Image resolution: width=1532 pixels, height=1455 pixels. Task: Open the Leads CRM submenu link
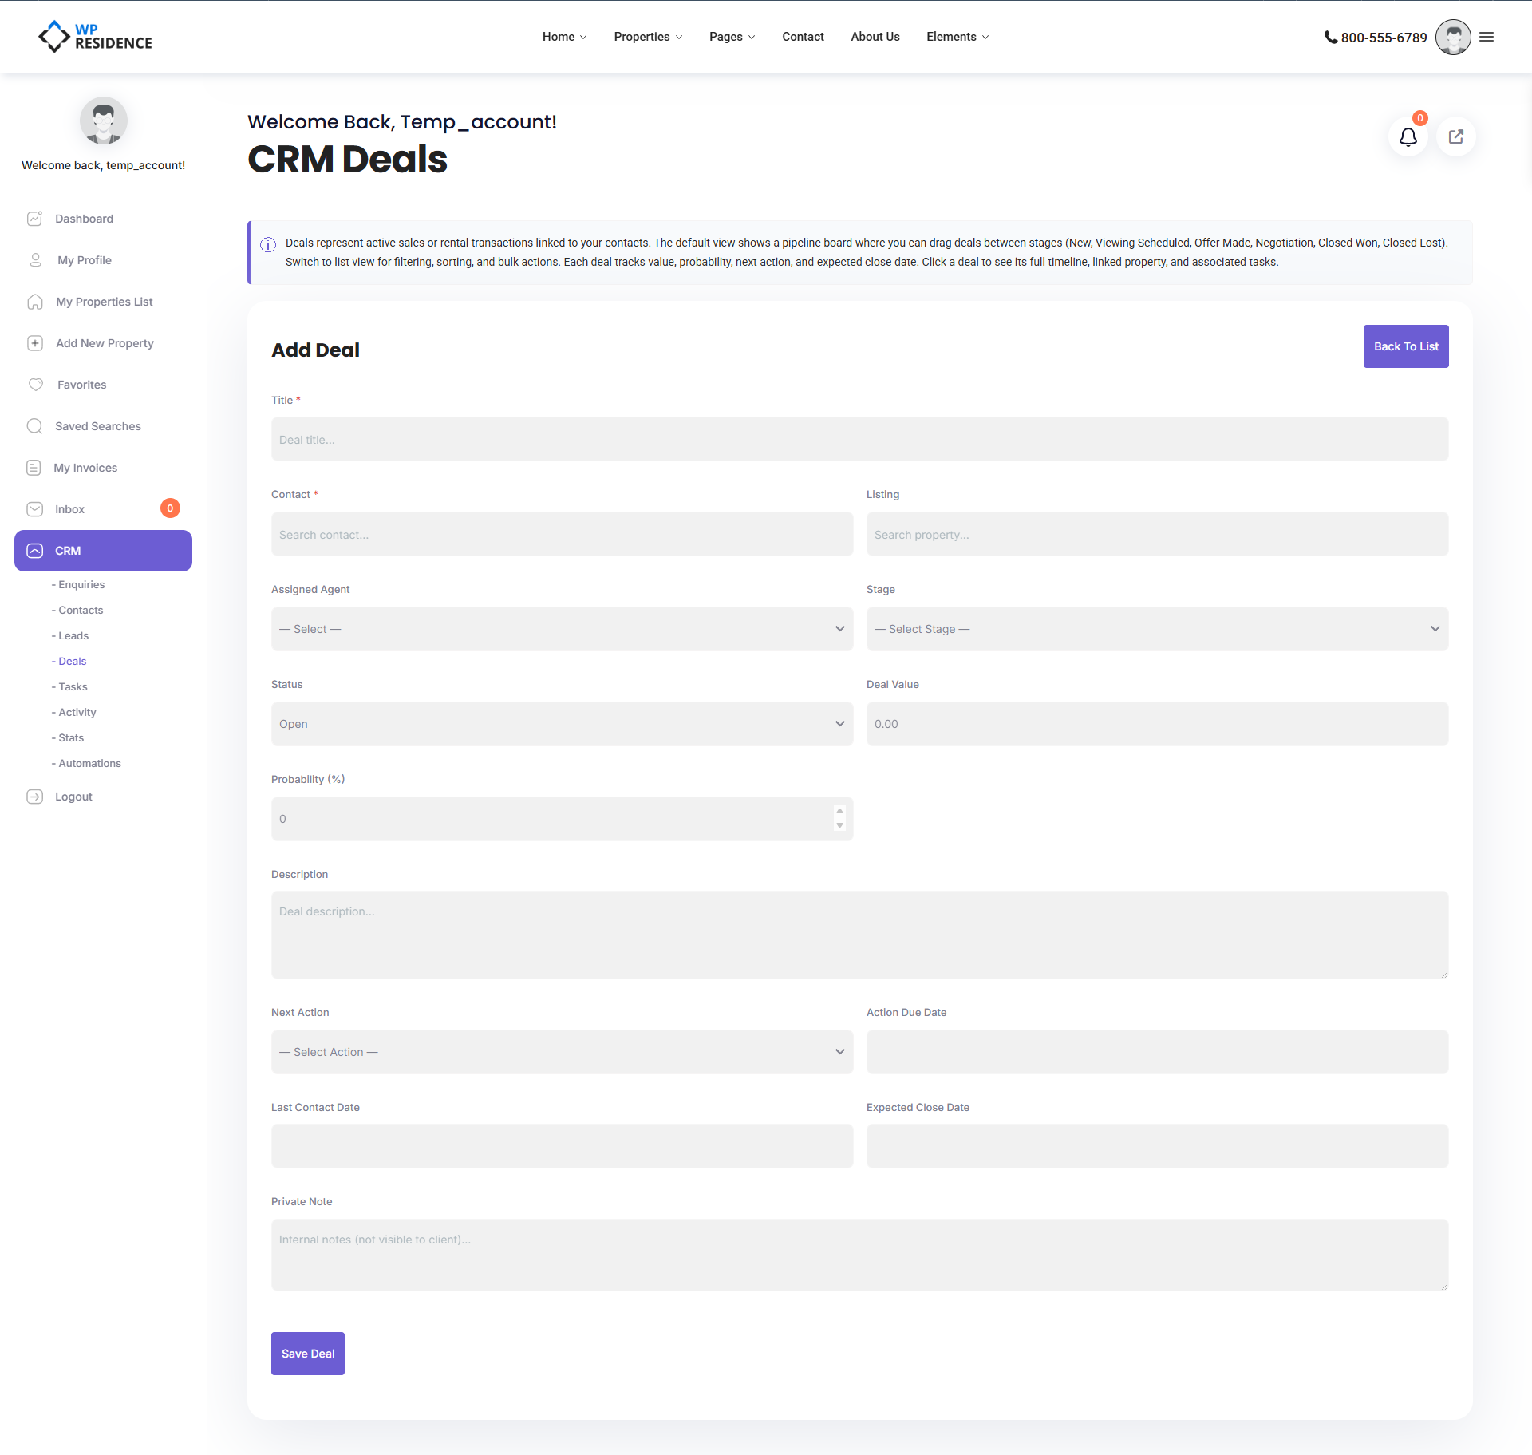pos(73,635)
